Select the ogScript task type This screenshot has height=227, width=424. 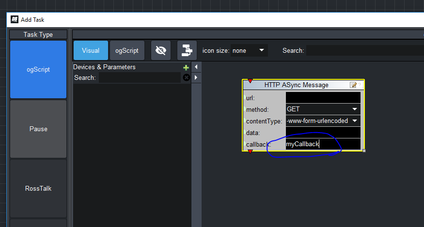pyautogui.click(x=38, y=69)
